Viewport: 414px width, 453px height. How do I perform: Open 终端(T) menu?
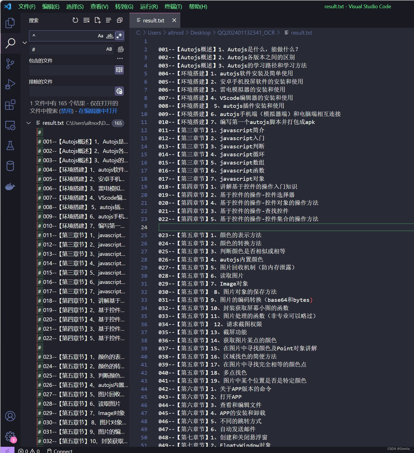tap(173, 7)
